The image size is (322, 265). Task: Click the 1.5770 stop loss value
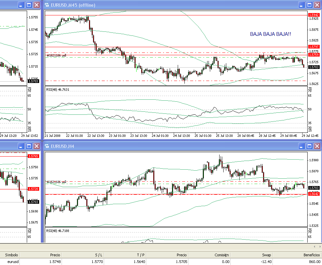[97, 262]
